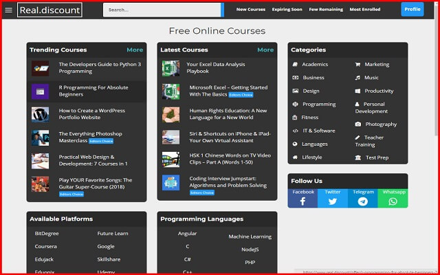The width and height of the screenshot is (440, 275).
Task: Click the blue search button icon
Action: point(222,10)
